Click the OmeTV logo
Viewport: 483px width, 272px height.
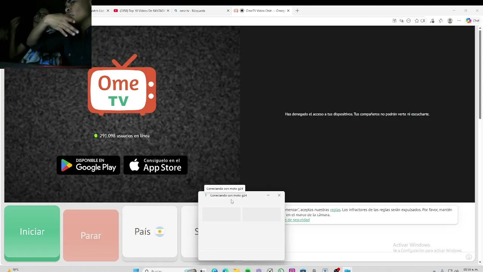(x=122, y=85)
